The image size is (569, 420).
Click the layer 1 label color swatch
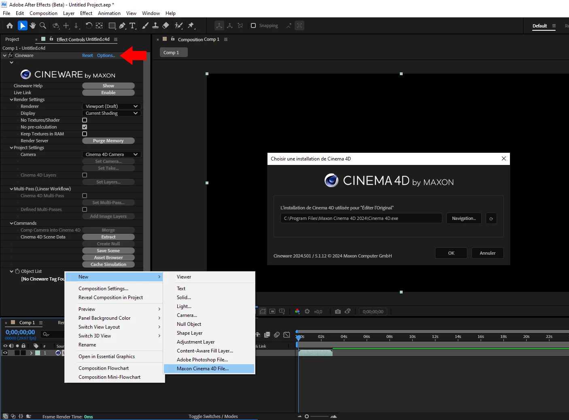pyautogui.click(x=38, y=353)
